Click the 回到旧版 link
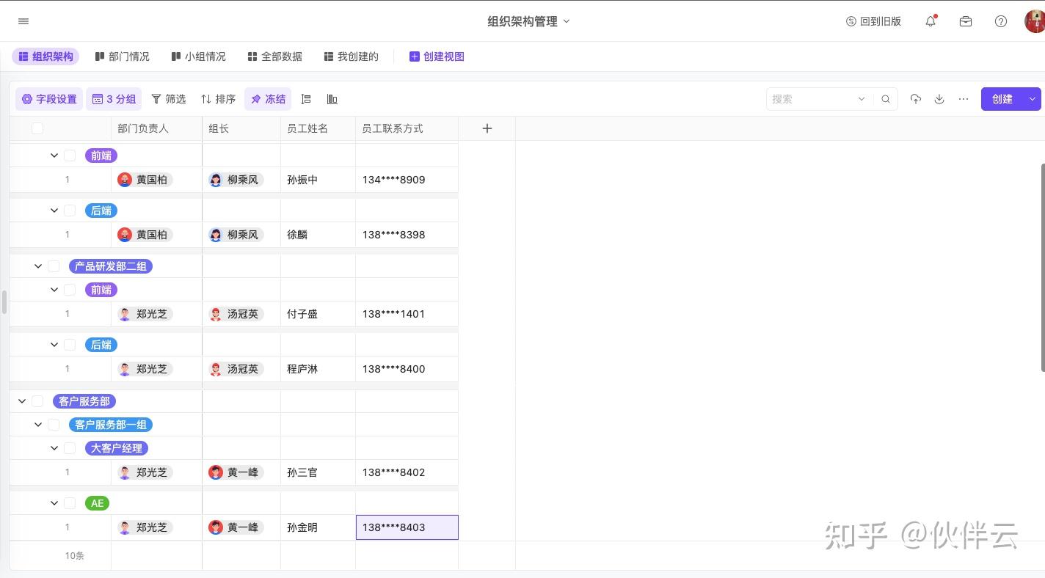1045x578 pixels. [873, 21]
